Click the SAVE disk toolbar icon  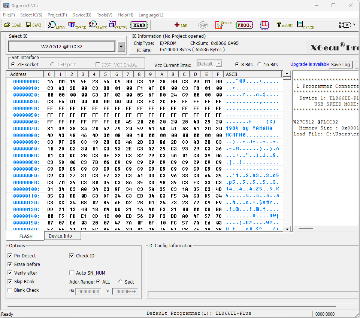pos(33,25)
